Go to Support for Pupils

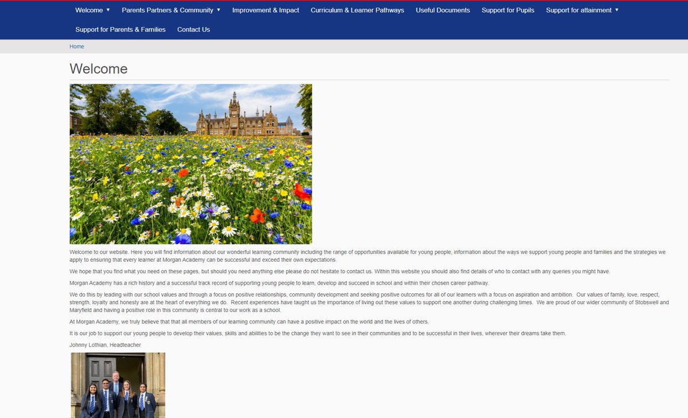[508, 10]
